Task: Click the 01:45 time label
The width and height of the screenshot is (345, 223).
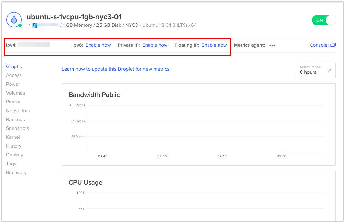Action: click(103, 156)
